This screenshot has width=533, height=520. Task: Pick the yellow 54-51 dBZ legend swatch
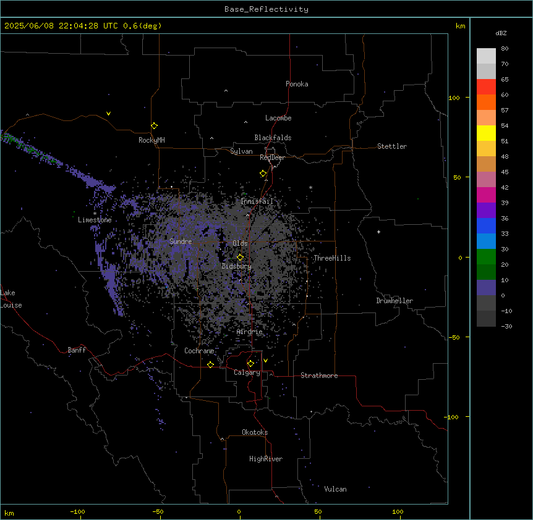(486, 133)
